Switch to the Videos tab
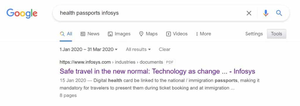The image size is (300, 106). (177, 34)
